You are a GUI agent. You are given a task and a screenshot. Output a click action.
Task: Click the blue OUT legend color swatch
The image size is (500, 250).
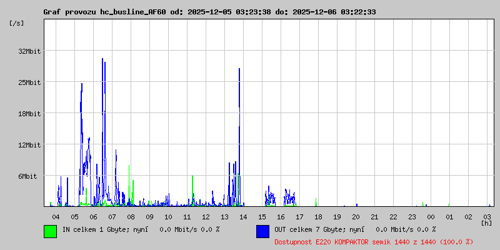262,231
